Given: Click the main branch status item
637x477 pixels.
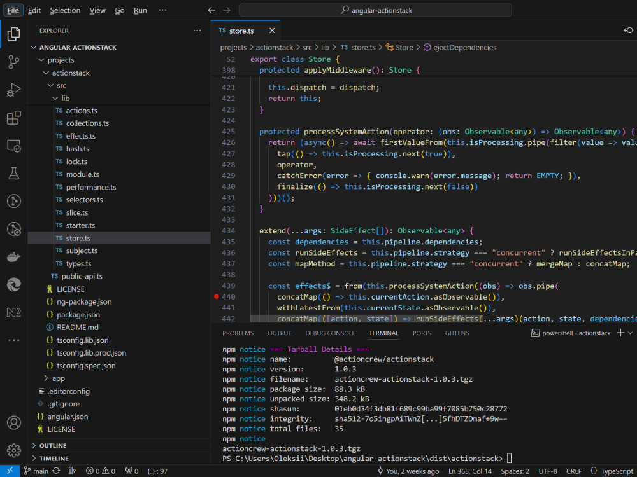Looking at the screenshot, I should (x=36, y=471).
